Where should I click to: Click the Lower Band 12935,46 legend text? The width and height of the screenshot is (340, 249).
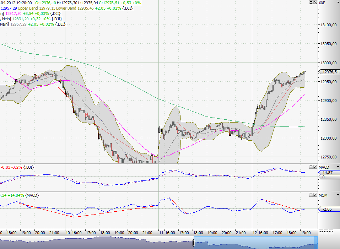(75, 8)
